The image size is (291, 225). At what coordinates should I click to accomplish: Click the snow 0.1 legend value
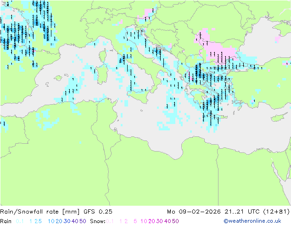(110, 221)
